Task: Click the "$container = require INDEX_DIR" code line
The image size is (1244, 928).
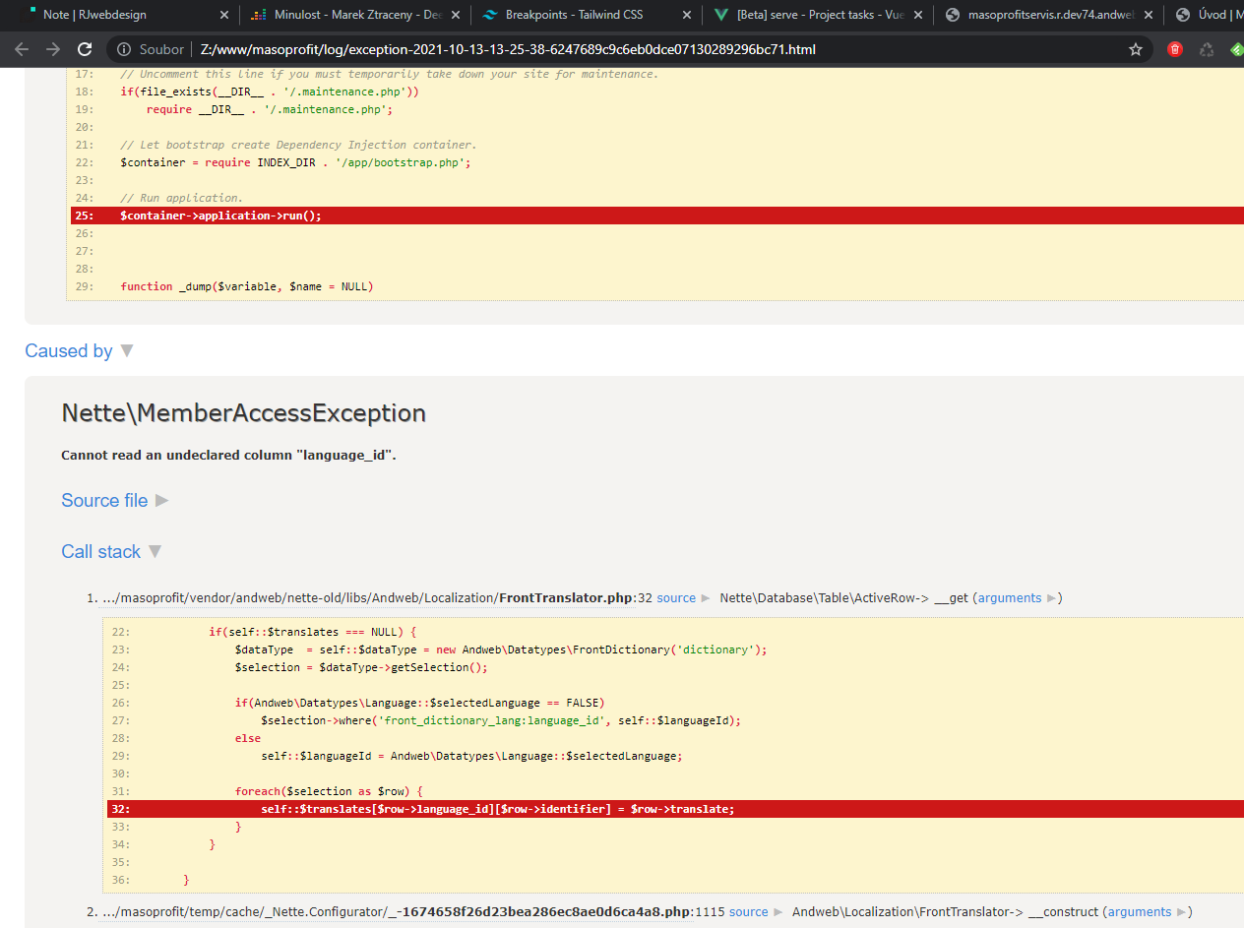Action: coord(295,162)
